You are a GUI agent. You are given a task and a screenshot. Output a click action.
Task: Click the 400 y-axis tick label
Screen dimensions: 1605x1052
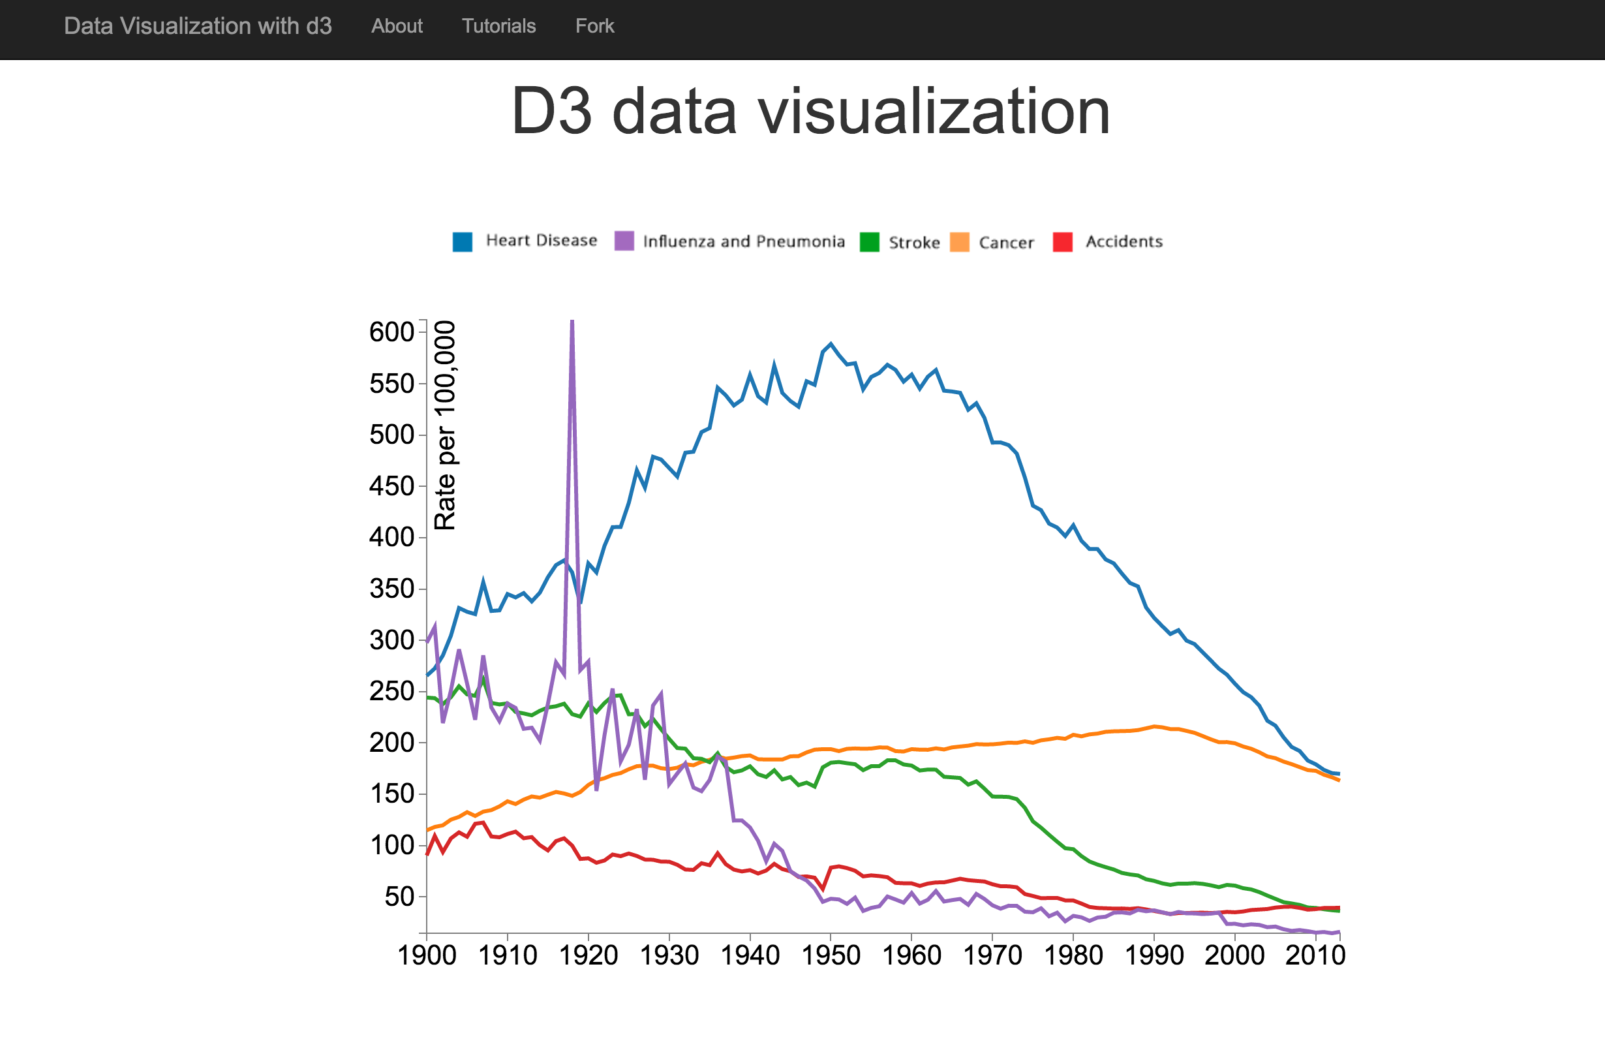(x=392, y=538)
